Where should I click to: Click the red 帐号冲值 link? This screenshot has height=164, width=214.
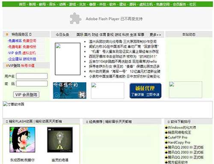(28, 66)
